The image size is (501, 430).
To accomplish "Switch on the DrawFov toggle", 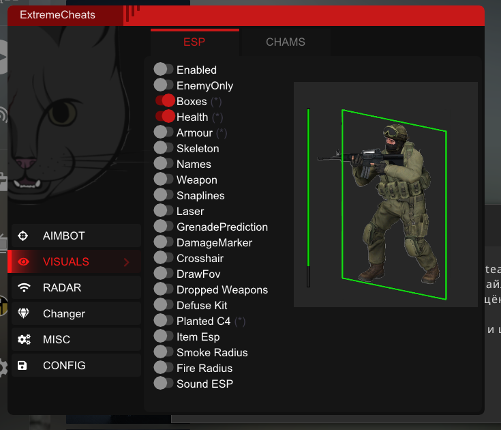I will pos(164,273).
